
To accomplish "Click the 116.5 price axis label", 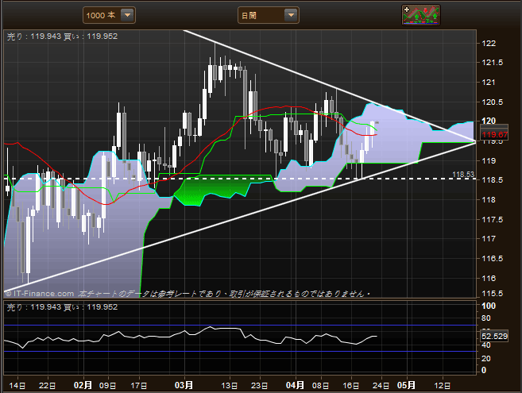I will pyautogui.click(x=492, y=259).
